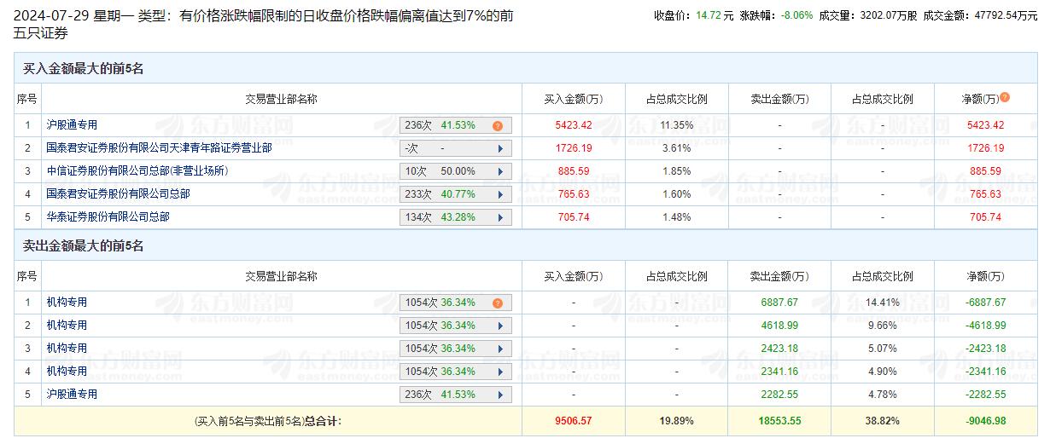Expand arrow in sell row 4 机构专用 badge
Screen dimensions: 1056x444
[x=500, y=372]
